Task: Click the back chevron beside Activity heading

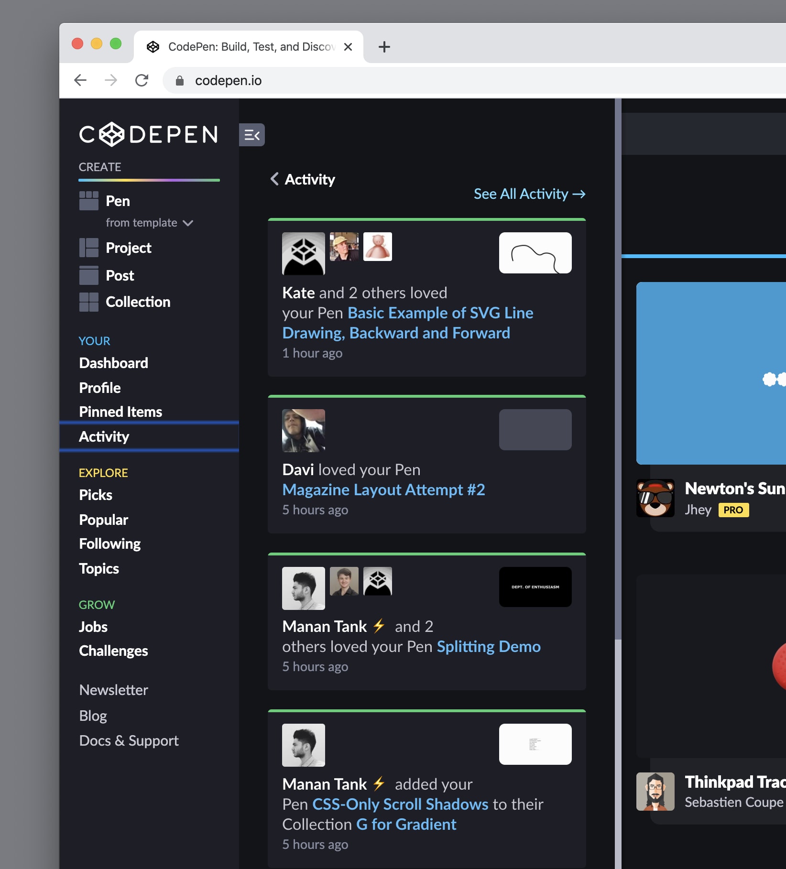Action: 274,179
